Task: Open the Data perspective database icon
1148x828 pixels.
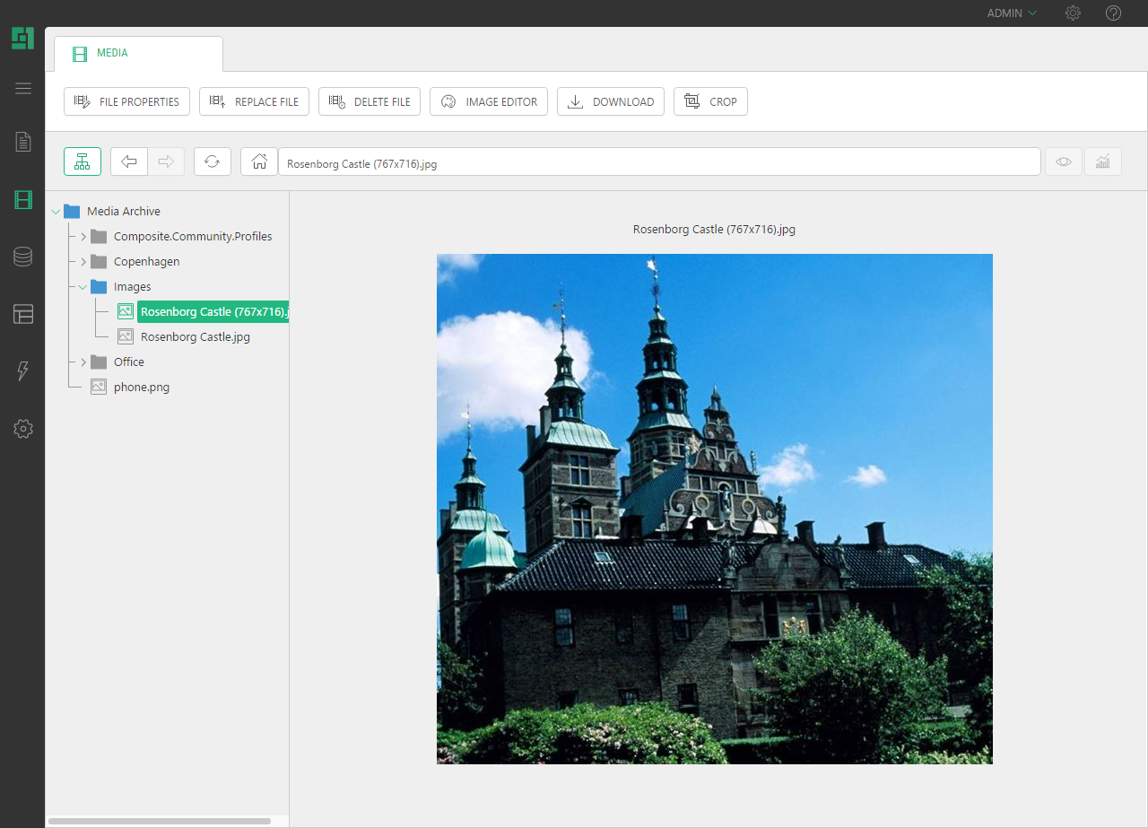Action: click(x=23, y=257)
